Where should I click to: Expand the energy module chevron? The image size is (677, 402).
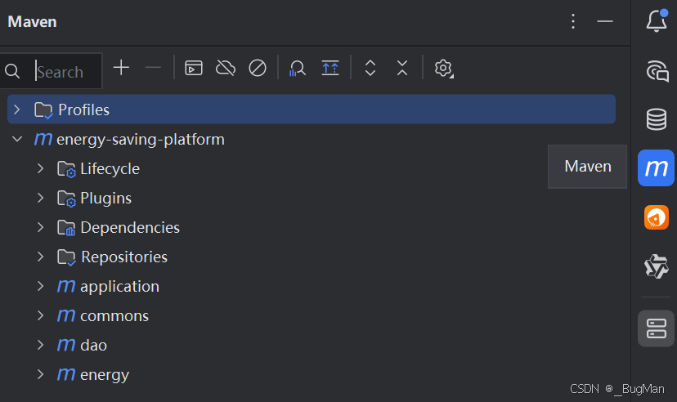tap(40, 374)
